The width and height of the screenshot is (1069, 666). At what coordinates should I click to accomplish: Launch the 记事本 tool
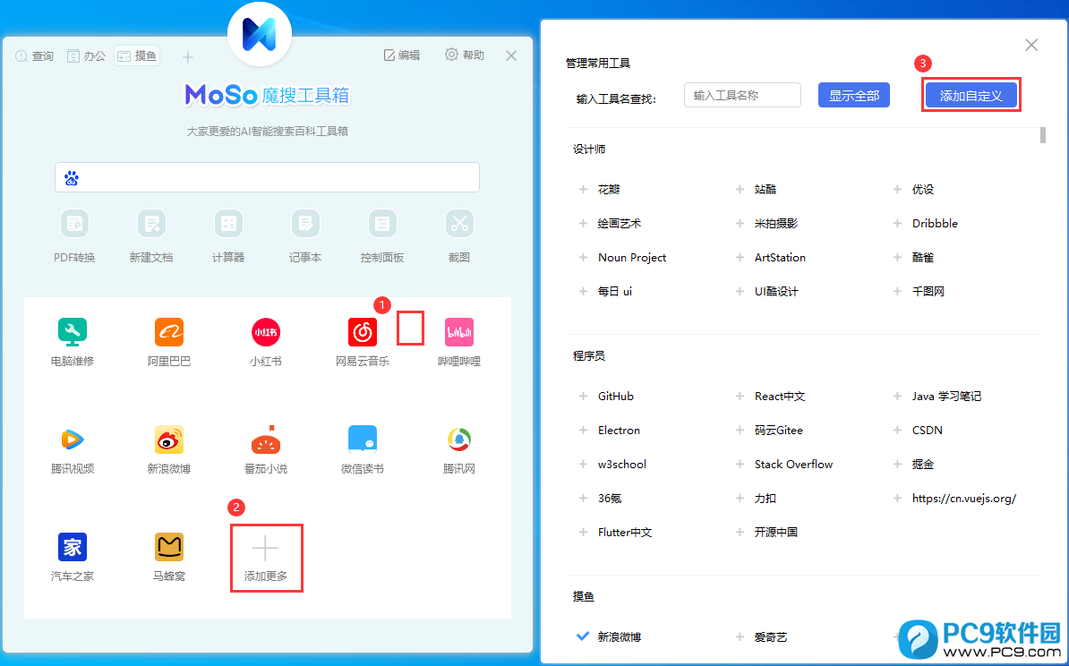pos(305,224)
